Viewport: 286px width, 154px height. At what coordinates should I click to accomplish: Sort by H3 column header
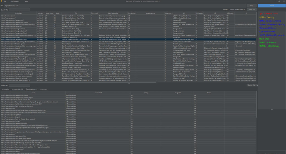pos(245,13)
